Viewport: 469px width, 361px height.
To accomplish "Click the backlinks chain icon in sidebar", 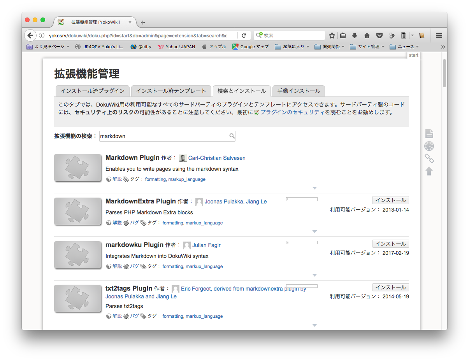I will (429, 158).
